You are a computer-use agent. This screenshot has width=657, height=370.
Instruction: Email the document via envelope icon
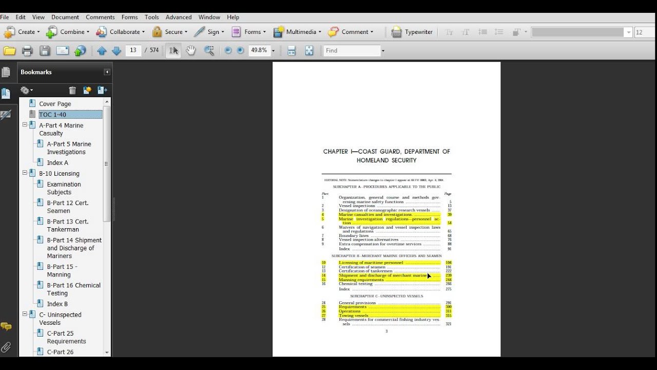tap(63, 51)
